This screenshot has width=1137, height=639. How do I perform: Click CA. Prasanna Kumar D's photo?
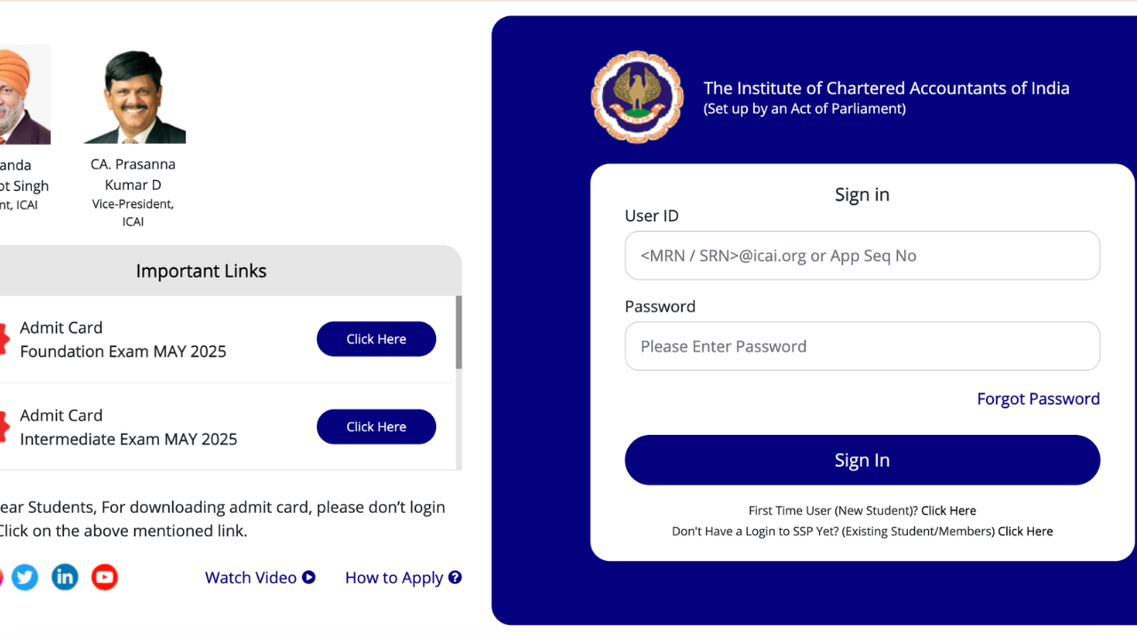[x=135, y=97]
